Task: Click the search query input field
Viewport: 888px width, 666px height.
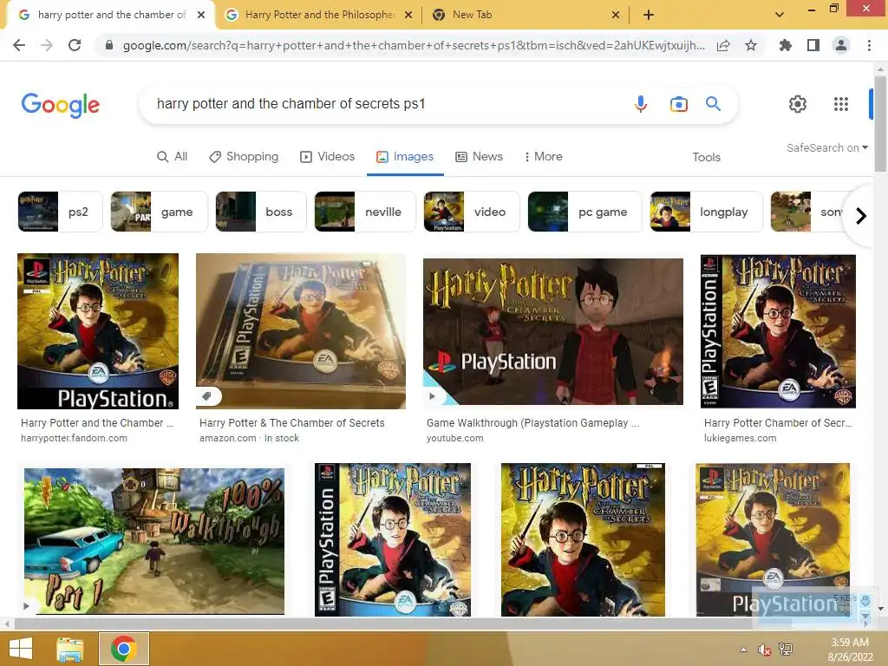Action: (x=385, y=104)
